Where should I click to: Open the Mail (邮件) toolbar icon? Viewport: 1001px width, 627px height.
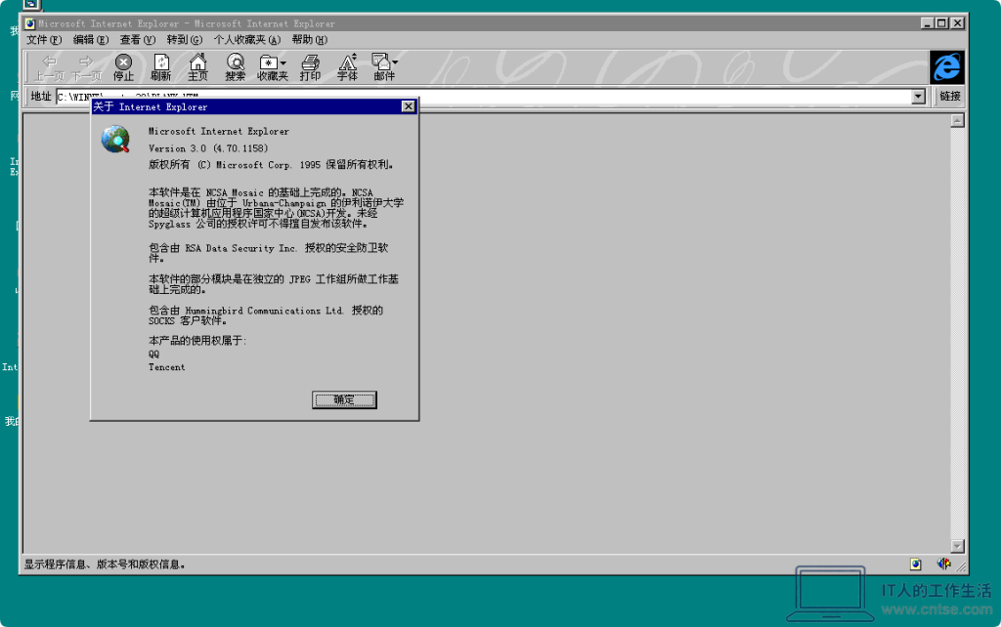click(x=384, y=67)
